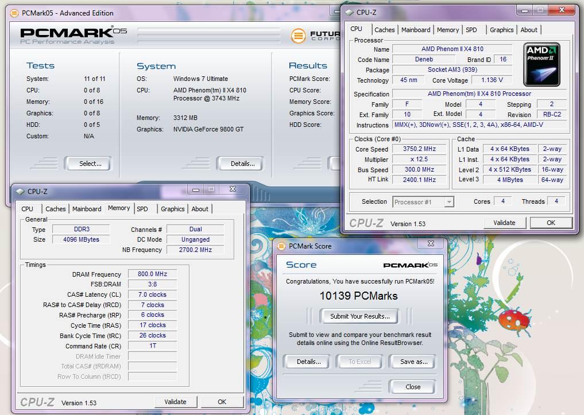Open Caches tab in CPU-Z memory window
The image size is (584, 415).
(x=56, y=209)
